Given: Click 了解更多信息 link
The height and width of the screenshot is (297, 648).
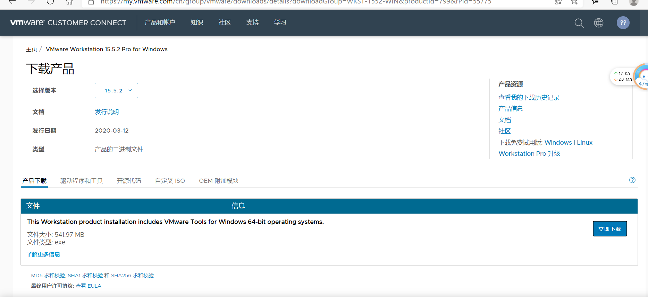Looking at the screenshot, I should [x=43, y=254].
